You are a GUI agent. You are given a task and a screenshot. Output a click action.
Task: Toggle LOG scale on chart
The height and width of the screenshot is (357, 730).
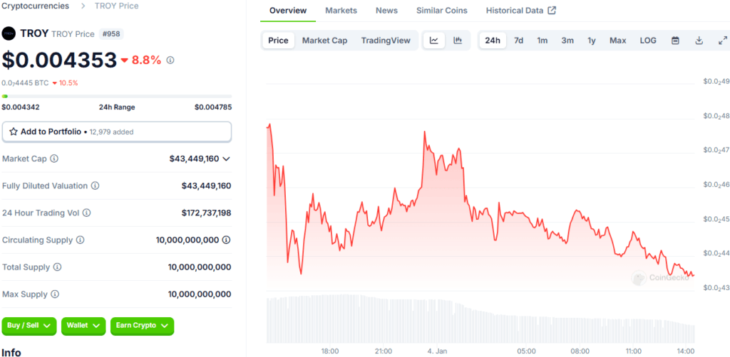[648, 41]
